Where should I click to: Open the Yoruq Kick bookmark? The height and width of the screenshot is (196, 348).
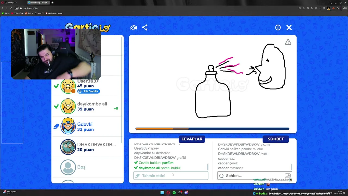(x=5, y=13)
